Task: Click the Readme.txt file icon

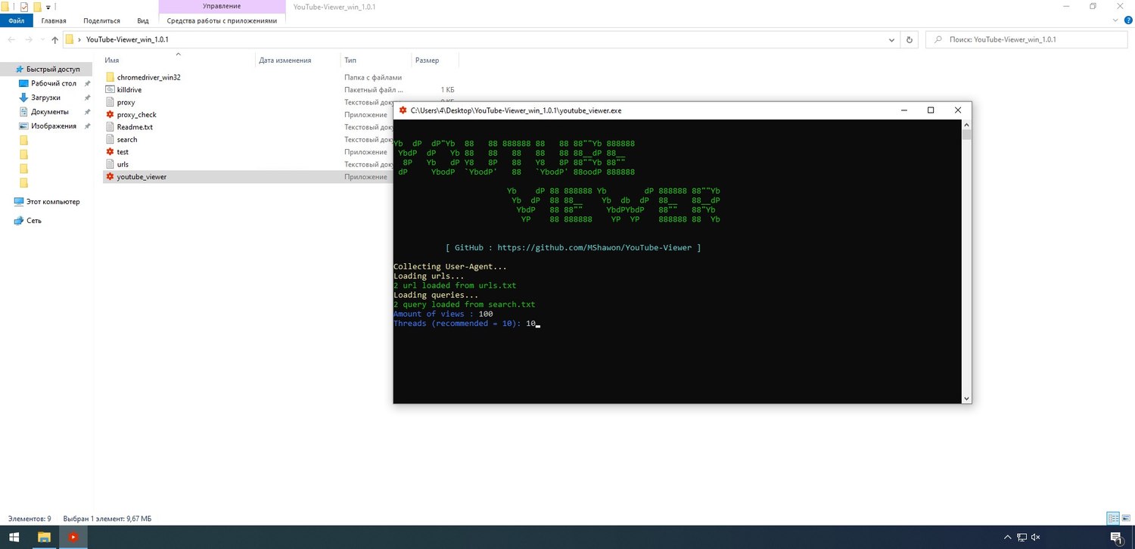Action: pyautogui.click(x=110, y=127)
